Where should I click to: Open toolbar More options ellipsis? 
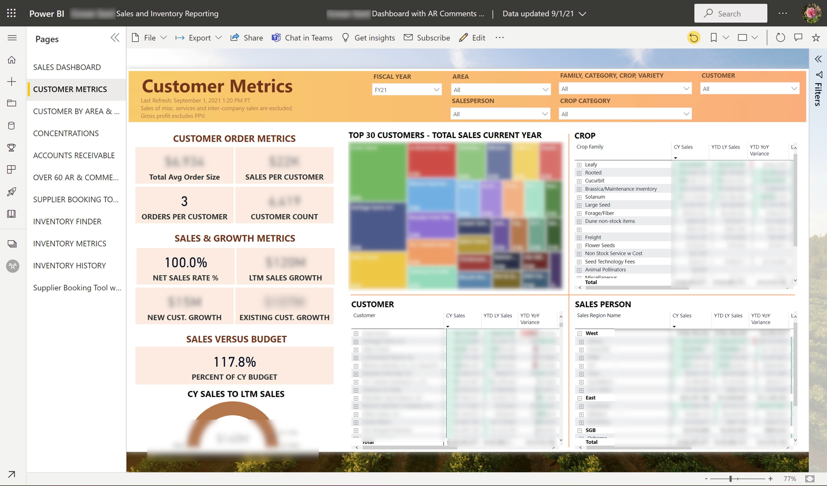coord(499,38)
